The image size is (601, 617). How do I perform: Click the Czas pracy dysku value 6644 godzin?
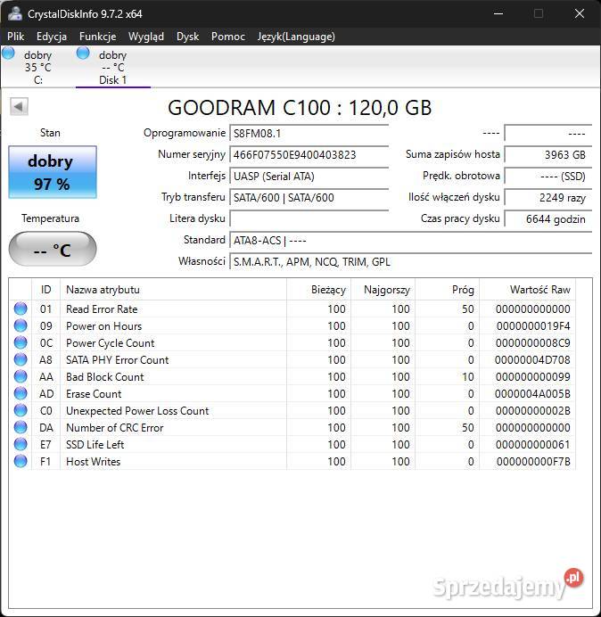(547, 218)
